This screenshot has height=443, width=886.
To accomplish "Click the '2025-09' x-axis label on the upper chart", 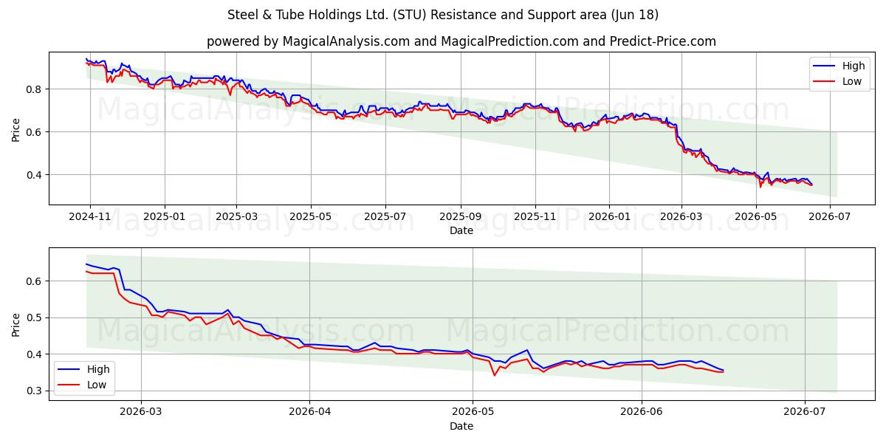I will (461, 216).
